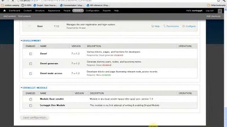Open the outdoor camping bookmark folder
This screenshot has width=227, height=127.
[10, 5]
